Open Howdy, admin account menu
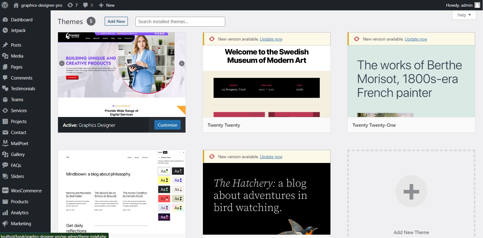 tap(463, 5)
